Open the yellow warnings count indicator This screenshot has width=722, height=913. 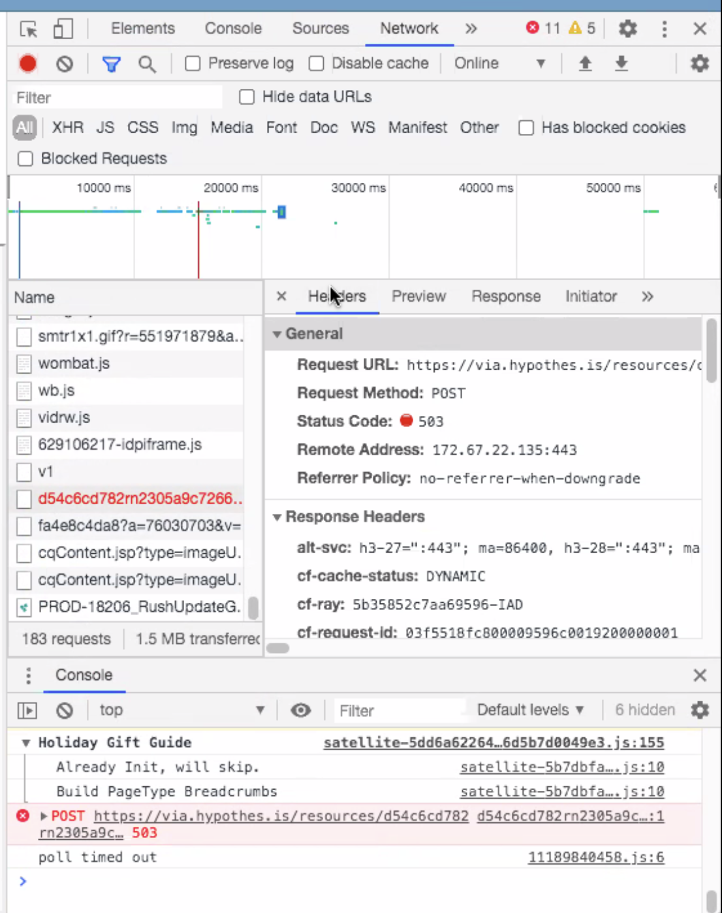click(x=582, y=28)
